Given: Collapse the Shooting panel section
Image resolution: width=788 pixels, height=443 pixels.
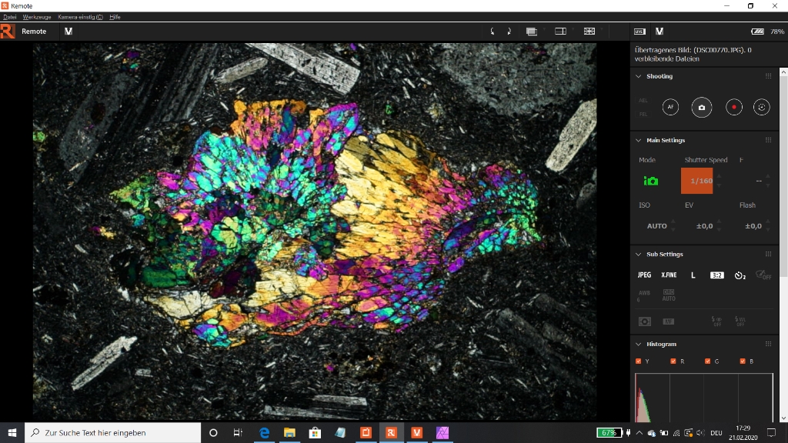Looking at the screenshot, I should (x=638, y=76).
